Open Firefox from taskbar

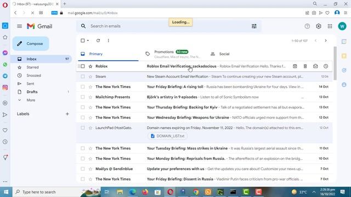[145, 192]
